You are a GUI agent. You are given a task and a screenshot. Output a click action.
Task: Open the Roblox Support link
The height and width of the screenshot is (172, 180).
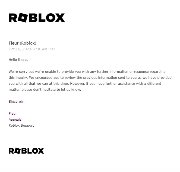21,126
